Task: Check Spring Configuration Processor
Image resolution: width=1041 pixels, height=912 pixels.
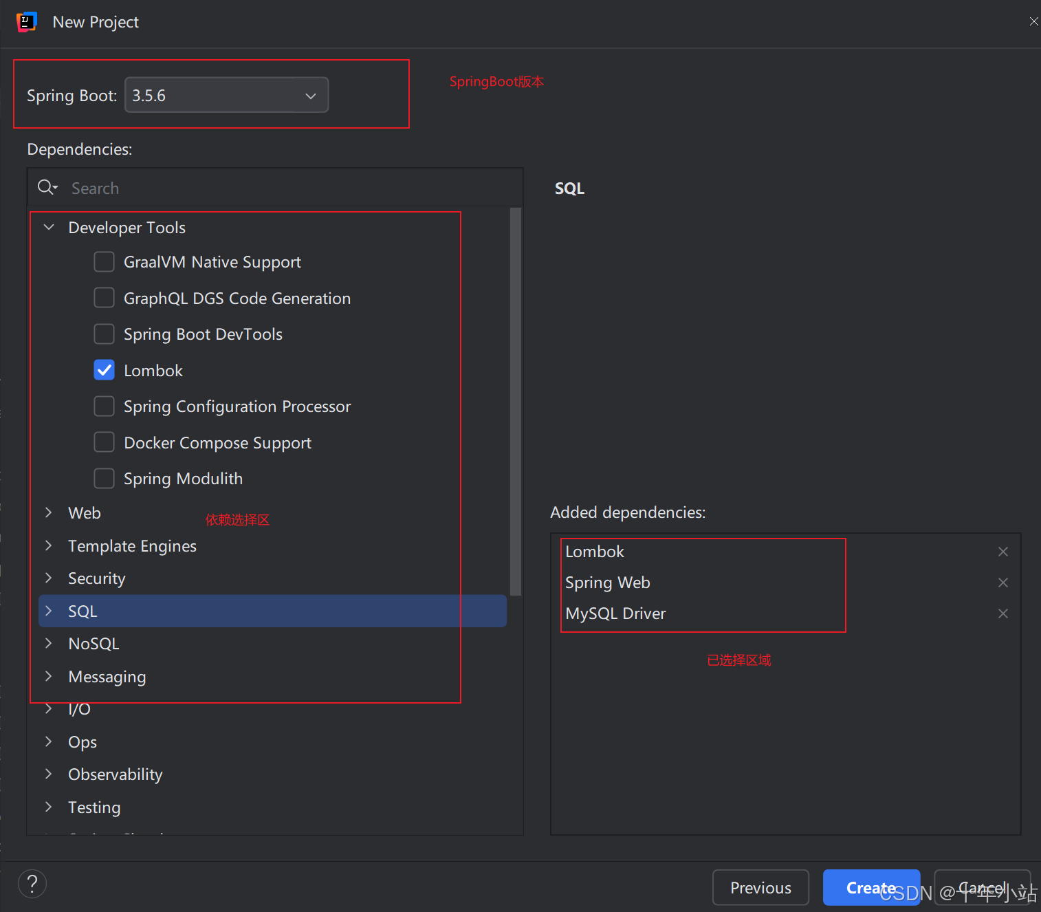Action: (x=104, y=406)
